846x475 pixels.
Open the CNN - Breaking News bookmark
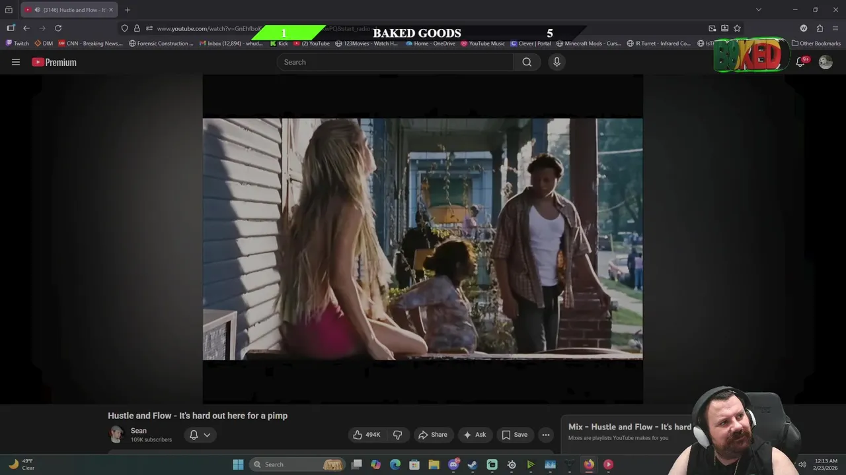91,44
